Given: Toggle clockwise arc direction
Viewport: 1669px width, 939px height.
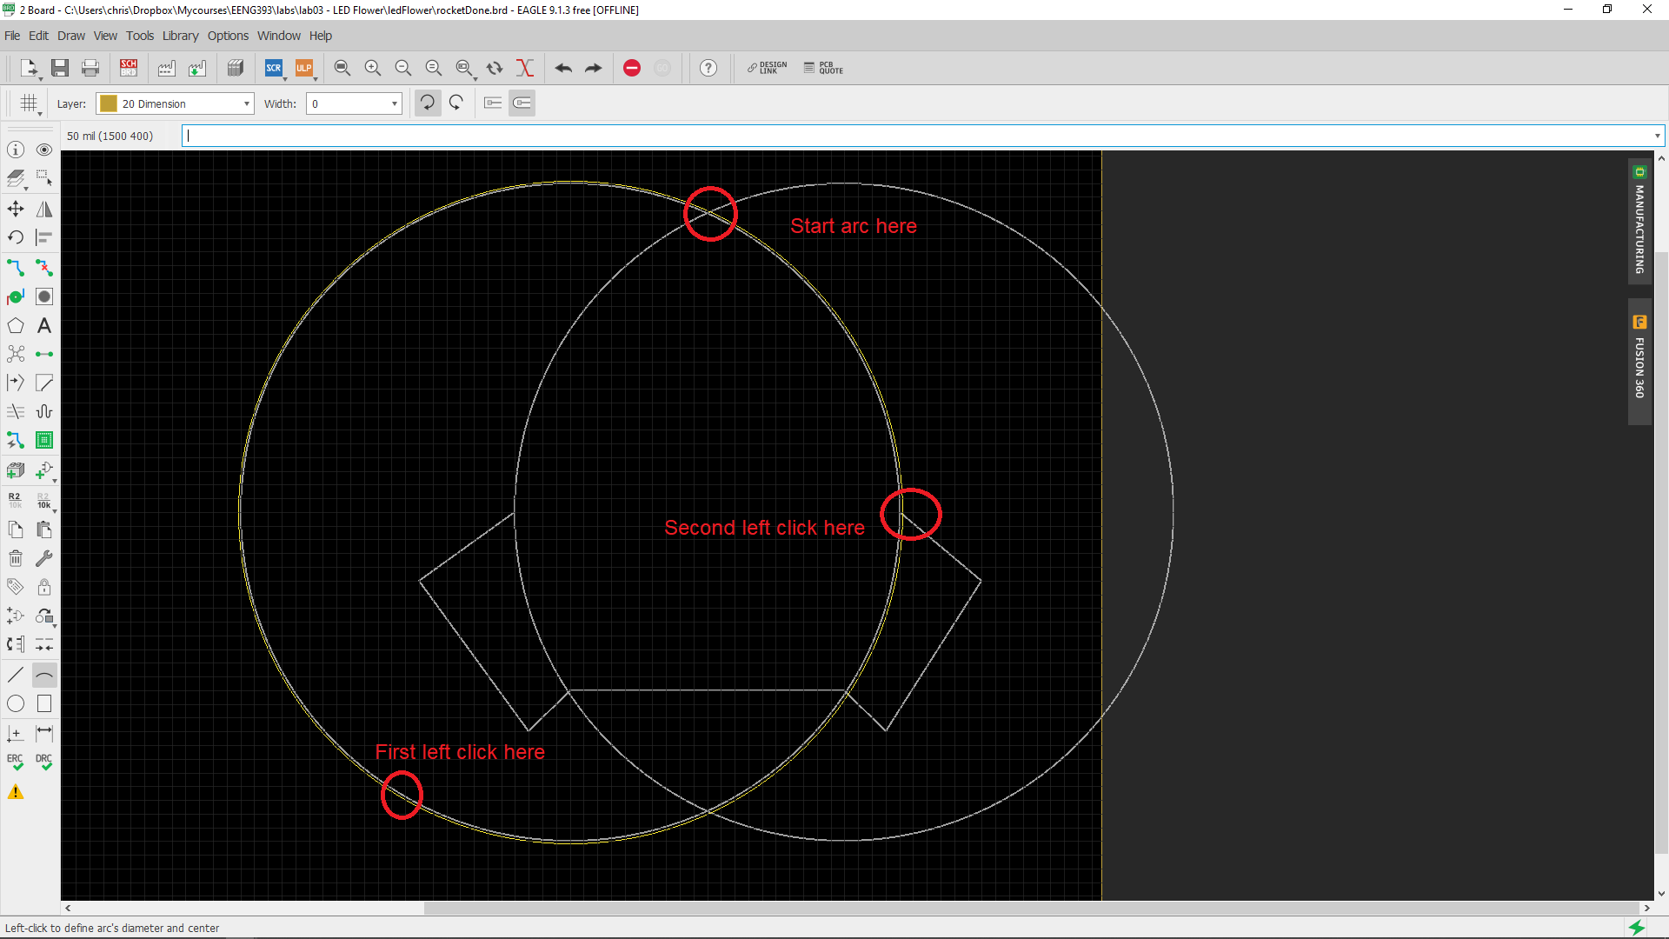Looking at the screenshot, I should click(428, 103).
